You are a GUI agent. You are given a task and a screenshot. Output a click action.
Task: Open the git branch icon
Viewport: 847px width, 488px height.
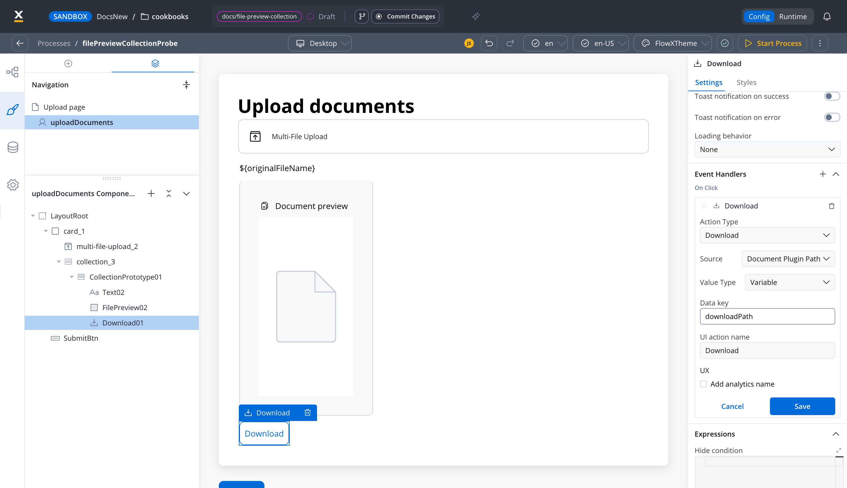[x=362, y=16]
